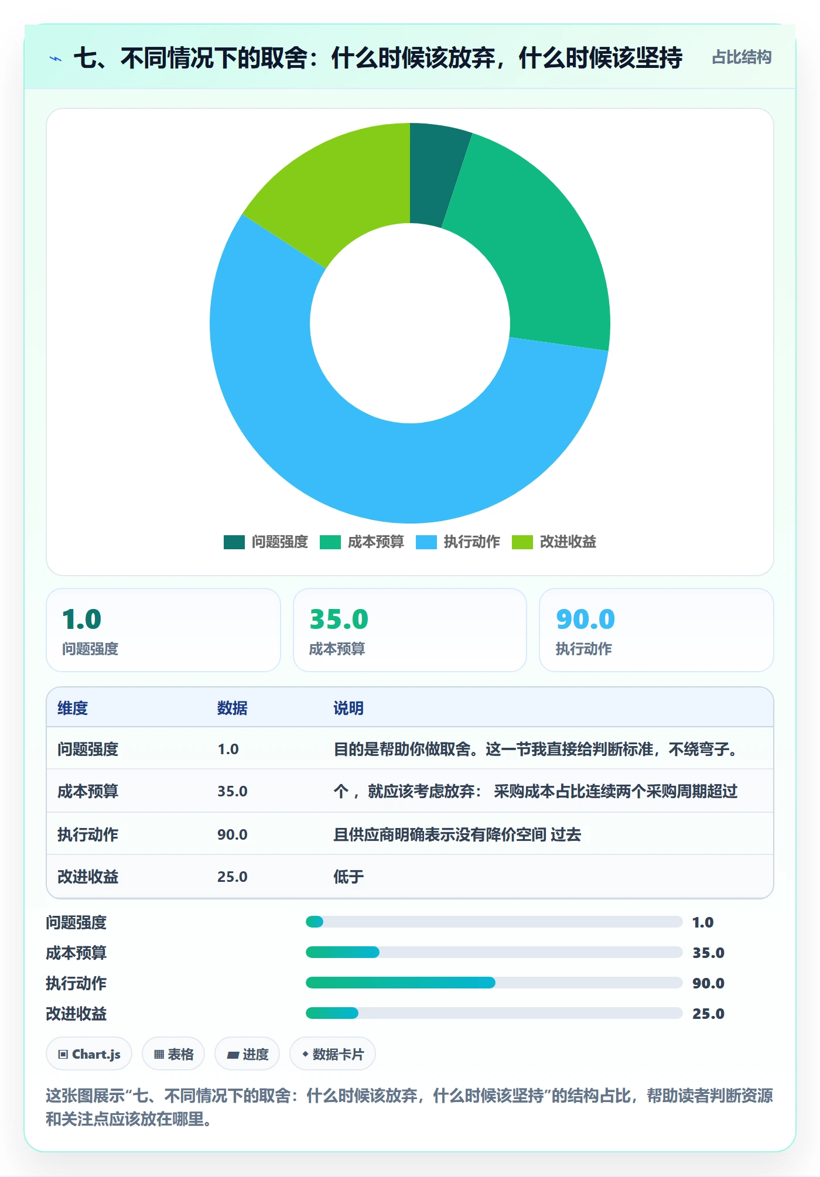
Task: Select the 90.0 执行动作 data card
Action: [657, 630]
